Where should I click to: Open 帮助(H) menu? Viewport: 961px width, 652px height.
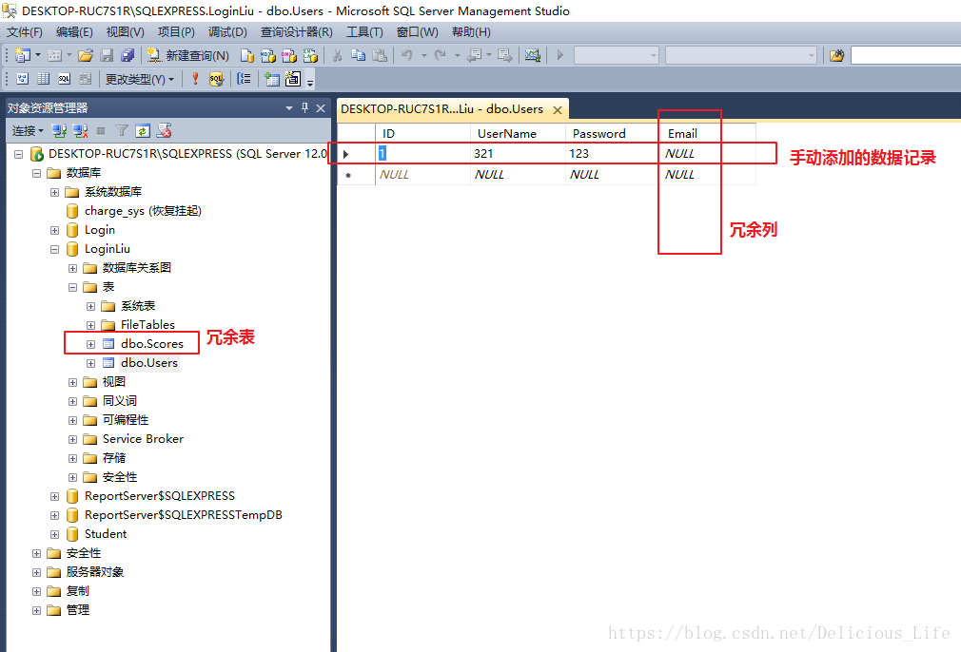click(471, 31)
